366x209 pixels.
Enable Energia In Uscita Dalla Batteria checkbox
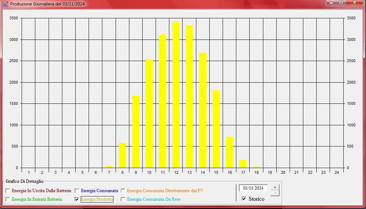pos(8,191)
